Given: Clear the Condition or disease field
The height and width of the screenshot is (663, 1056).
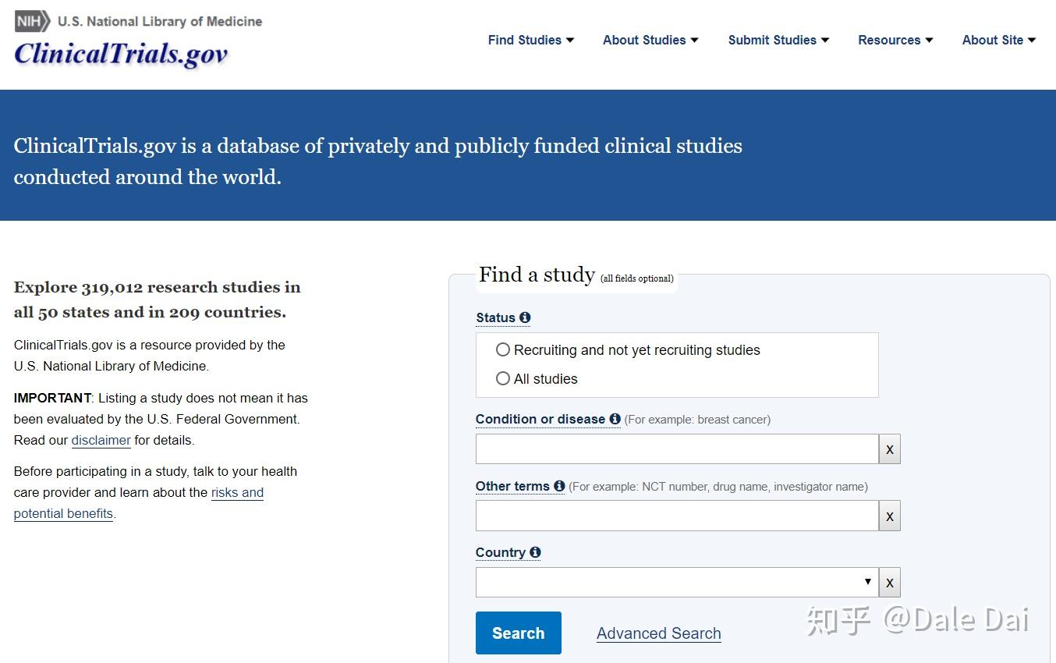Looking at the screenshot, I should click(x=889, y=449).
